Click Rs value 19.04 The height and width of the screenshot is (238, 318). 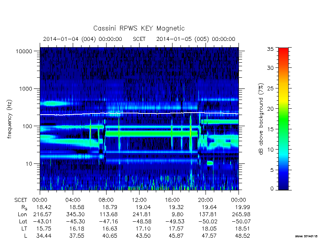(x=143, y=207)
